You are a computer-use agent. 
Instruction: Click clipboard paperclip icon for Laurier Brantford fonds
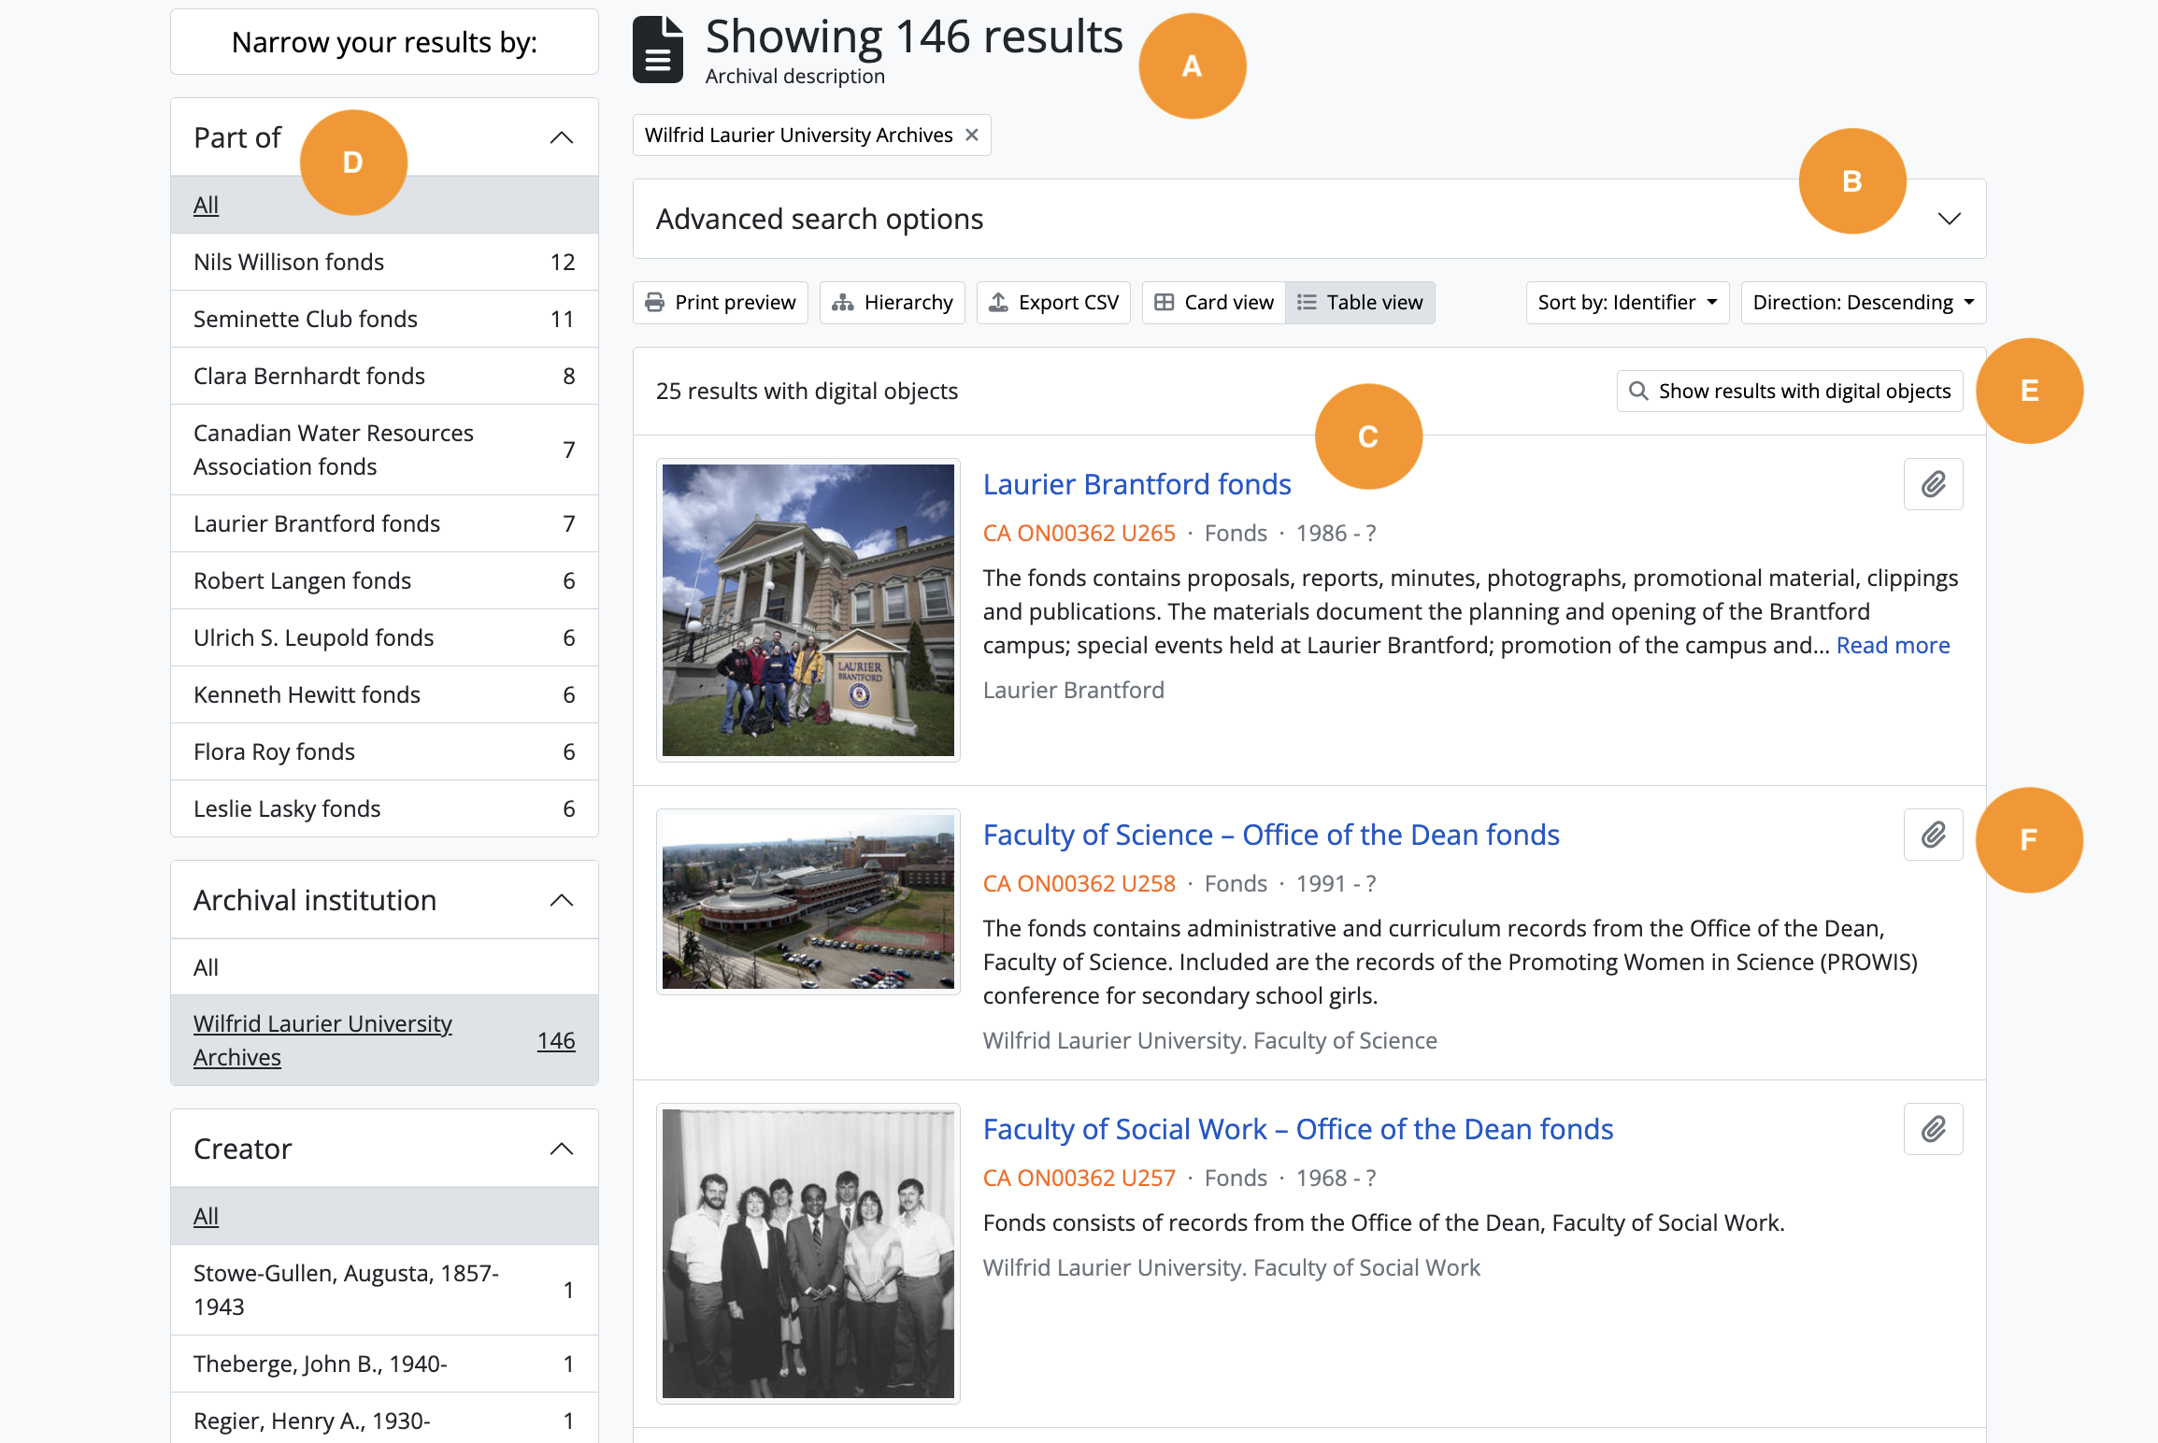pyautogui.click(x=1933, y=484)
